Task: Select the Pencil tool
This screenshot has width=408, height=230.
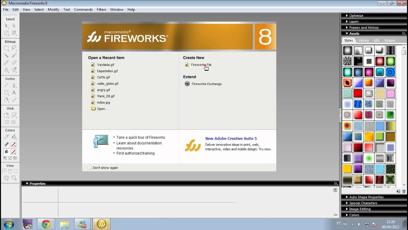Action: [6, 63]
